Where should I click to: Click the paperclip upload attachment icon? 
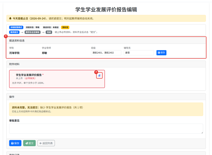click(x=99, y=75)
